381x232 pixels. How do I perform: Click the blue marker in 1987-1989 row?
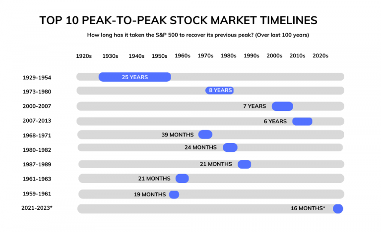244,164
